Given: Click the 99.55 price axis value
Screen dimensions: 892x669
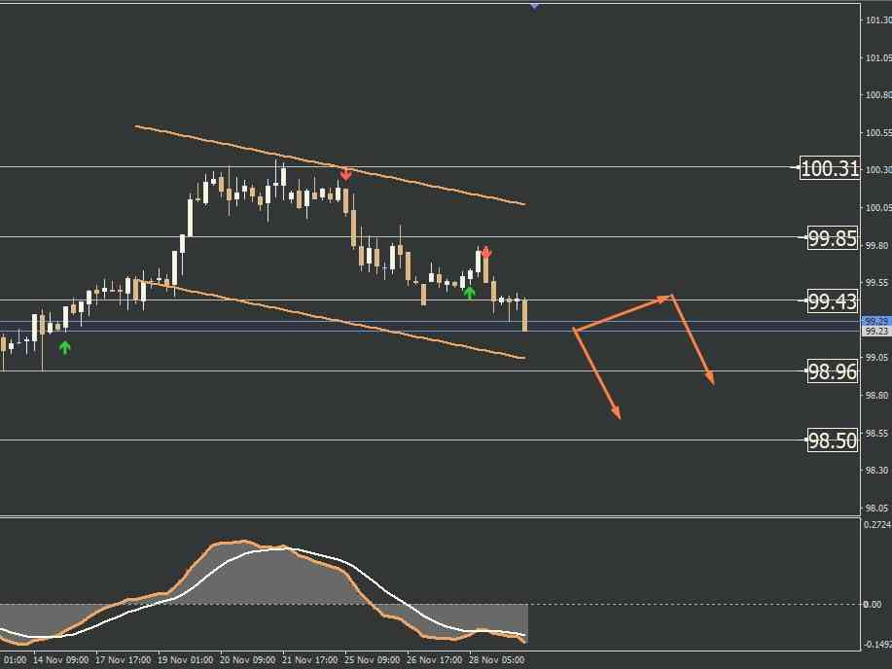Looking at the screenshot, I should pos(876,283).
